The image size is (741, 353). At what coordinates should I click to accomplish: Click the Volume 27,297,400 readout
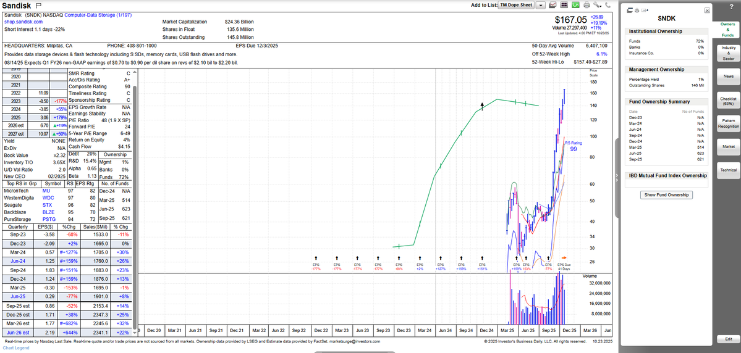pyautogui.click(x=569, y=28)
